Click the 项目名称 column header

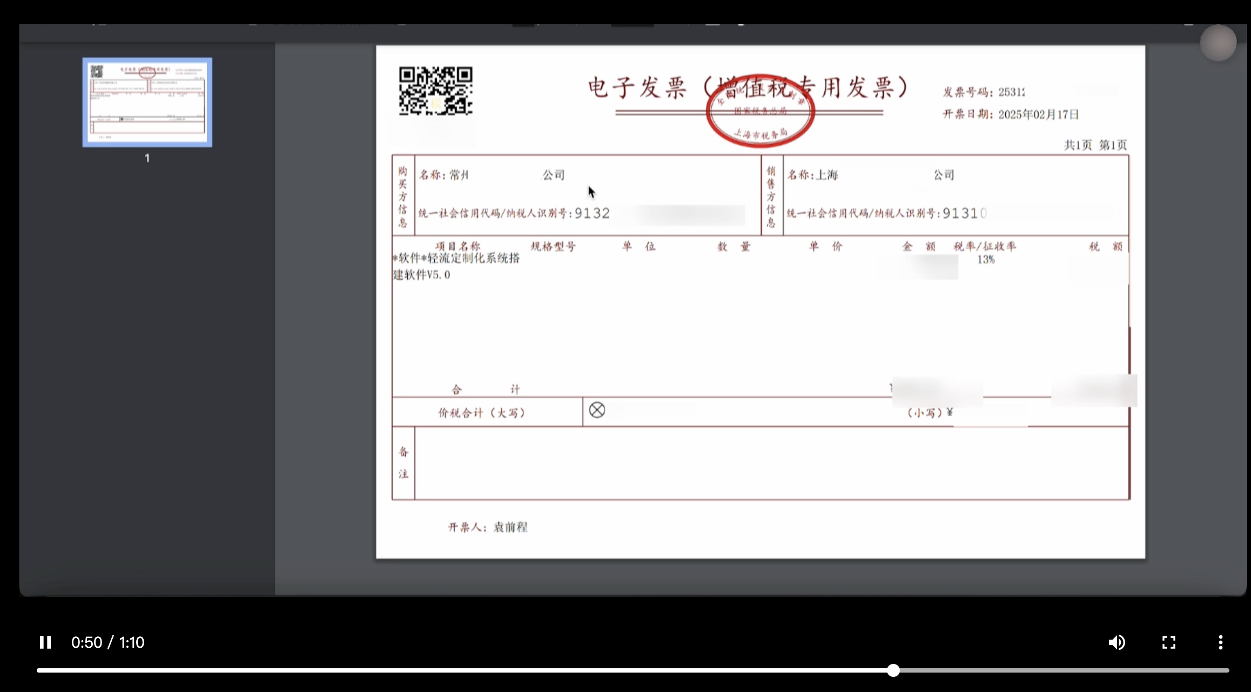(458, 247)
